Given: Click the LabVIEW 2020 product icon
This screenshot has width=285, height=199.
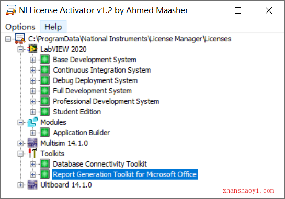Looking at the screenshot, I should pos(32,49).
